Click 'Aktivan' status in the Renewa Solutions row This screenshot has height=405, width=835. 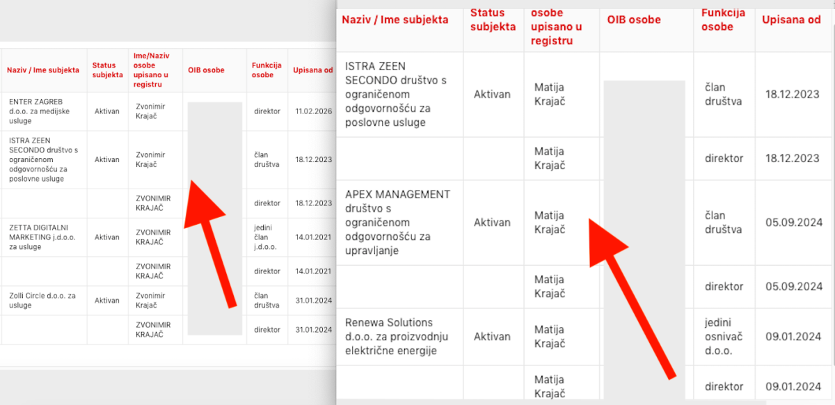point(492,336)
